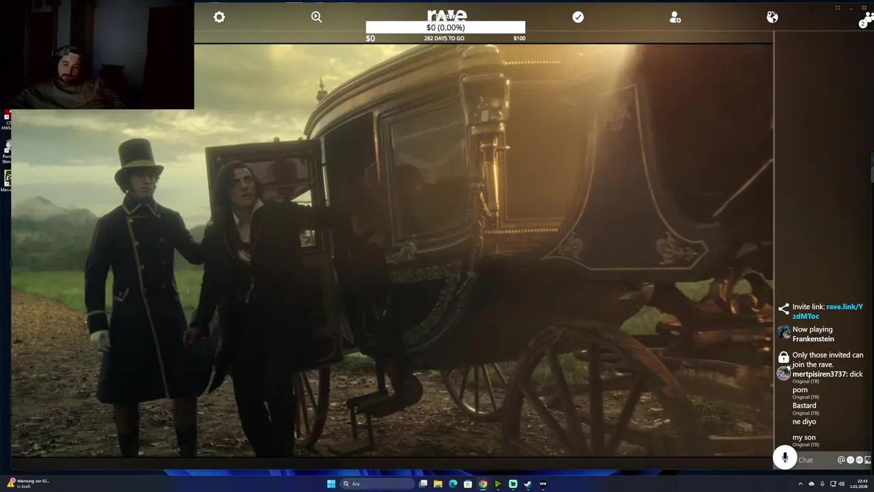The width and height of the screenshot is (874, 492).
Task: Click the $0 (0.00%) donation progress bar
Action: (445, 27)
